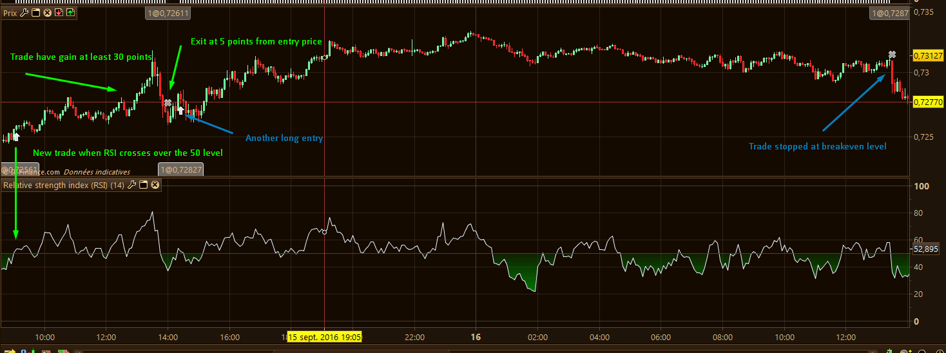This screenshot has width=946, height=353.
Task: Click the RSI panel window icon
Action: coord(144,185)
